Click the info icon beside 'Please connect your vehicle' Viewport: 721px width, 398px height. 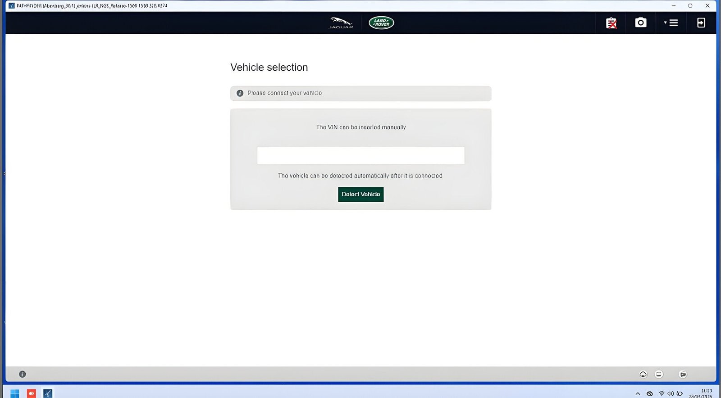tap(240, 93)
